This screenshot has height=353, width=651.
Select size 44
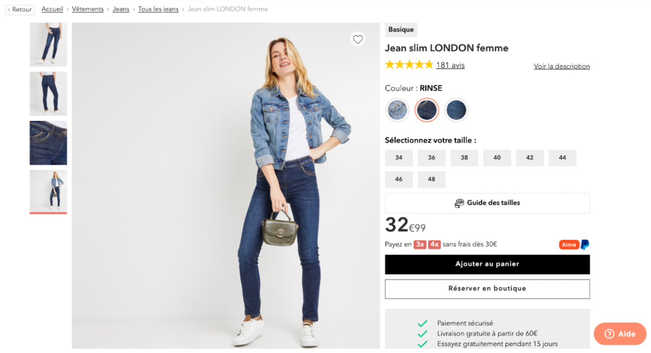coord(562,158)
